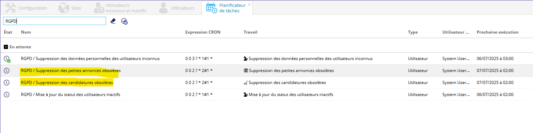
Task: Click the clock status icon of the petites annonces task
Action: pos(7,71)
